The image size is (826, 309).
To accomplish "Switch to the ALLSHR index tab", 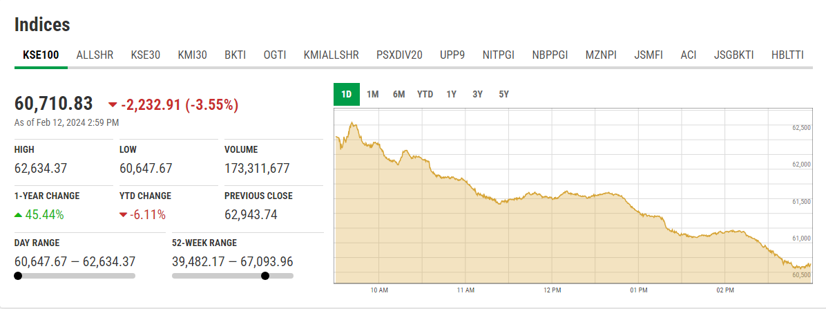I will tap(95, 55).
